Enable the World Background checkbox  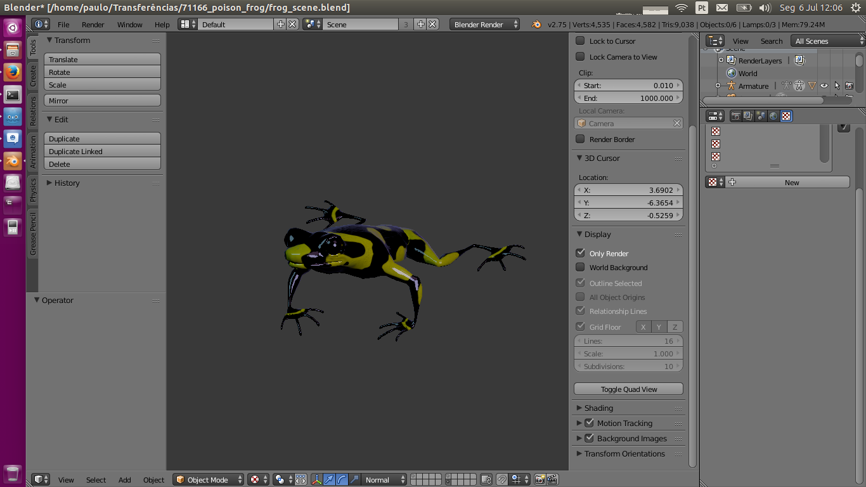tap(580, 267)
